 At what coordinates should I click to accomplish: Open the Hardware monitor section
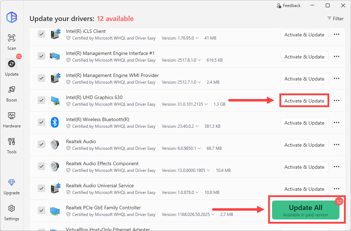[x=12, y=119]
